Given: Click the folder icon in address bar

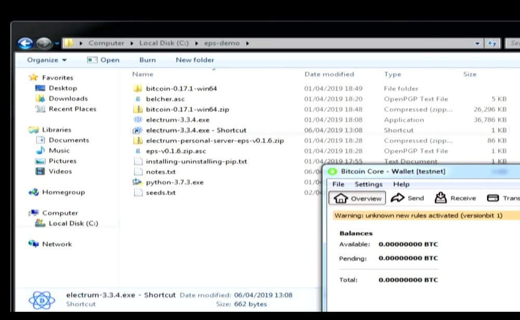Looking at the screenshot, I should click(x=69, y=43).
